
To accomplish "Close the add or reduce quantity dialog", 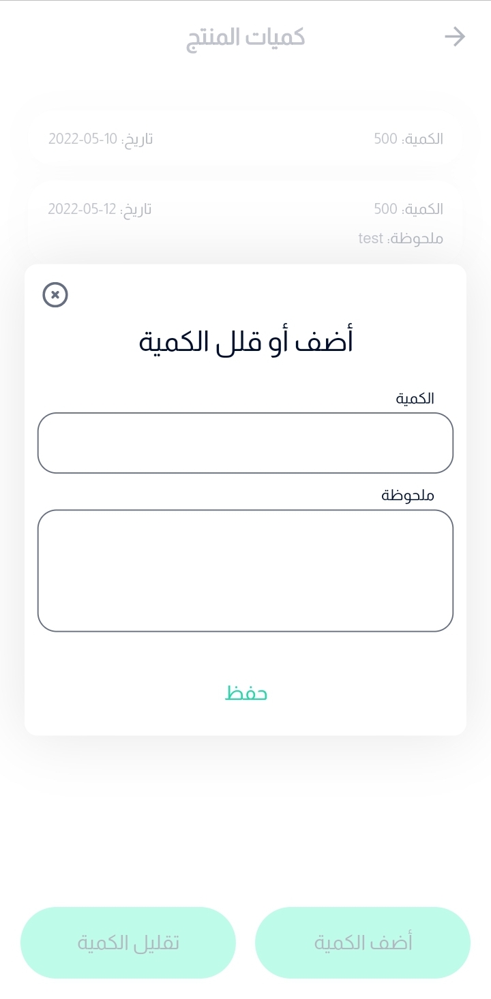I will coord(55,295).
